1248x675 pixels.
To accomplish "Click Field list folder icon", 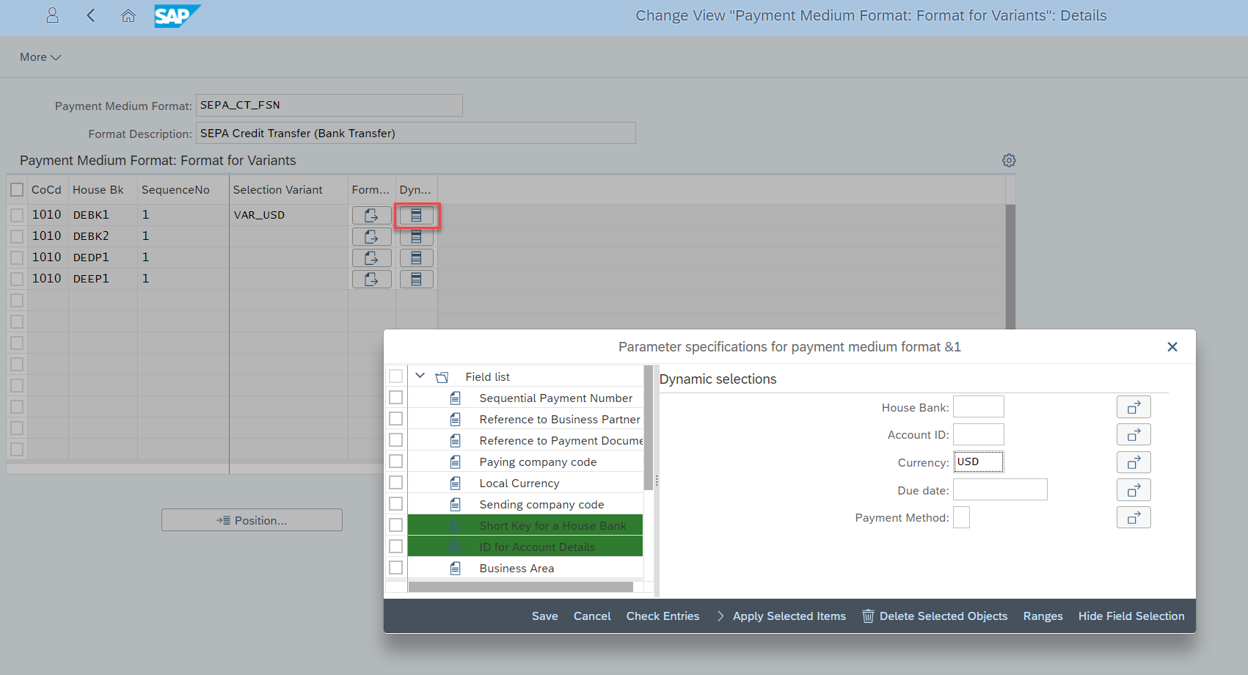I will pos(442,377).
